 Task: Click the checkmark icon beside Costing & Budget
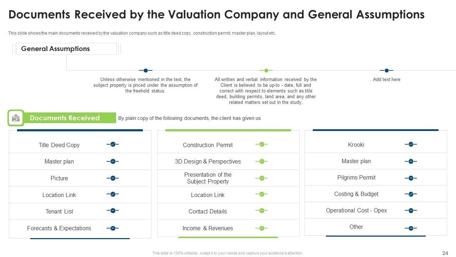411,194
